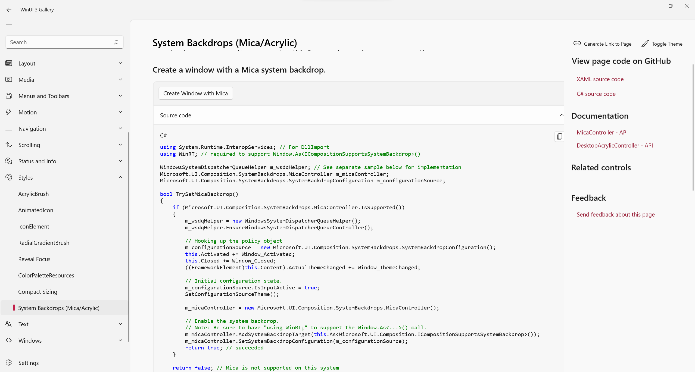
Task: Click the Windows code brackets icon
Action: pos(9,340)
